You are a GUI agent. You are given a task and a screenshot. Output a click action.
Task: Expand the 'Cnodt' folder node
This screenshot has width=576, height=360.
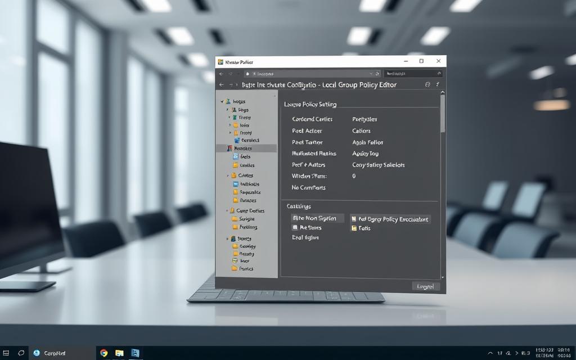click(230, 133)
